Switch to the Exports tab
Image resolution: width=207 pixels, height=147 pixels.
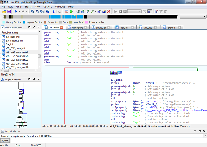[171, 27]
